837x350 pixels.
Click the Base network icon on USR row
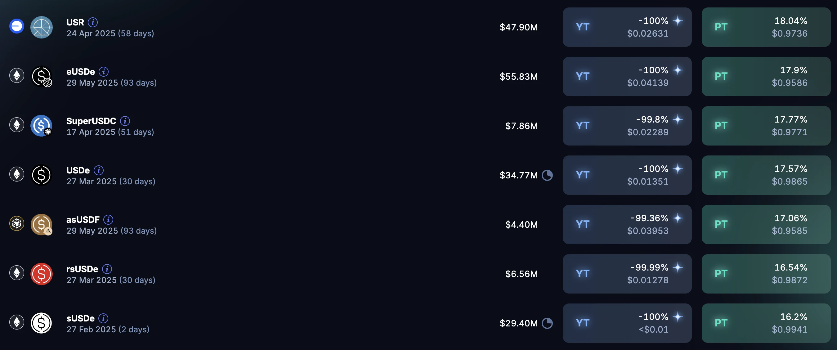[16, 26]
